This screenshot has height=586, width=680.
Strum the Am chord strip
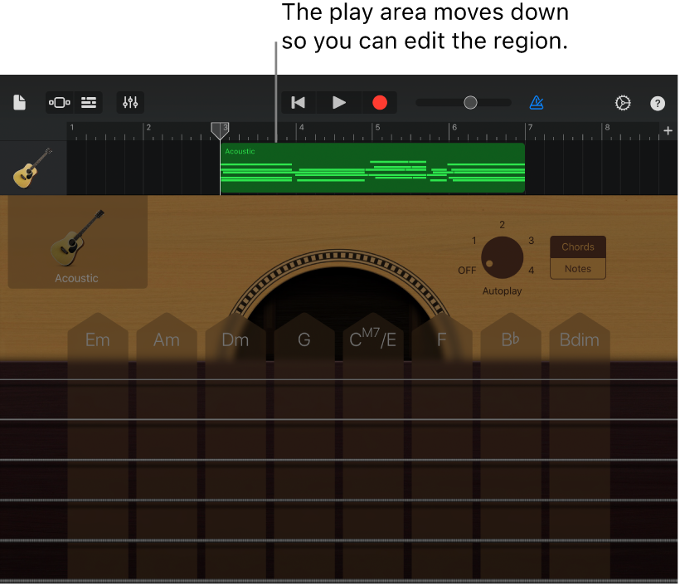167,447
